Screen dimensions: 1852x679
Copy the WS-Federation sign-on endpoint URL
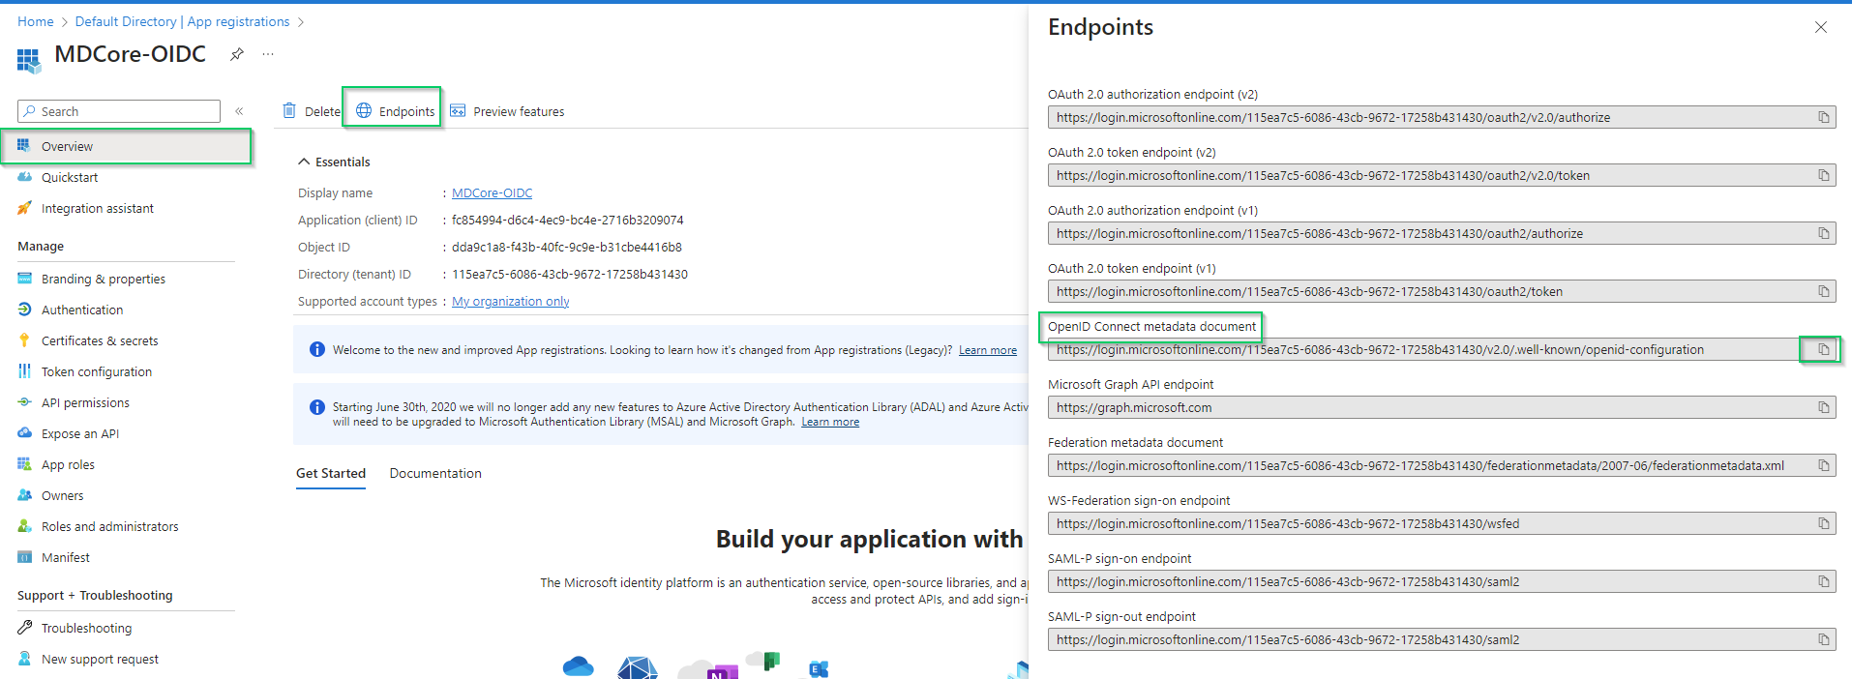[1823, 523]
